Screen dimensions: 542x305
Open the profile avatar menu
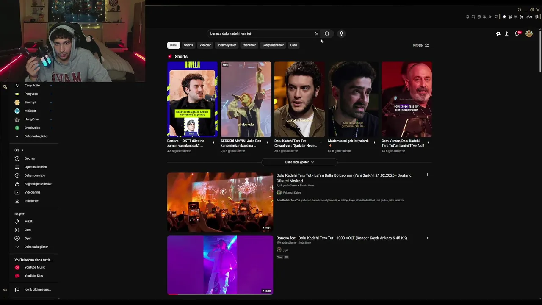(x=529, y=33)
